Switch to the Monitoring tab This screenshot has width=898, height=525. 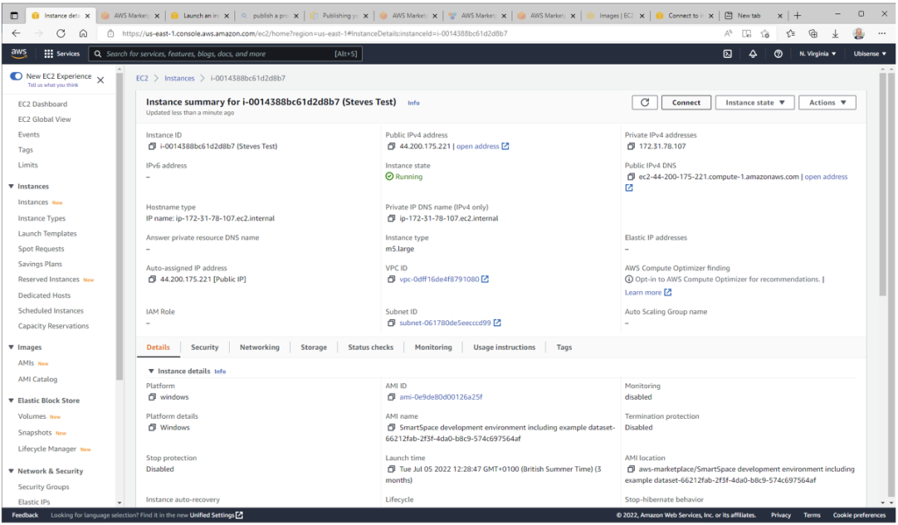click(433, 348)
